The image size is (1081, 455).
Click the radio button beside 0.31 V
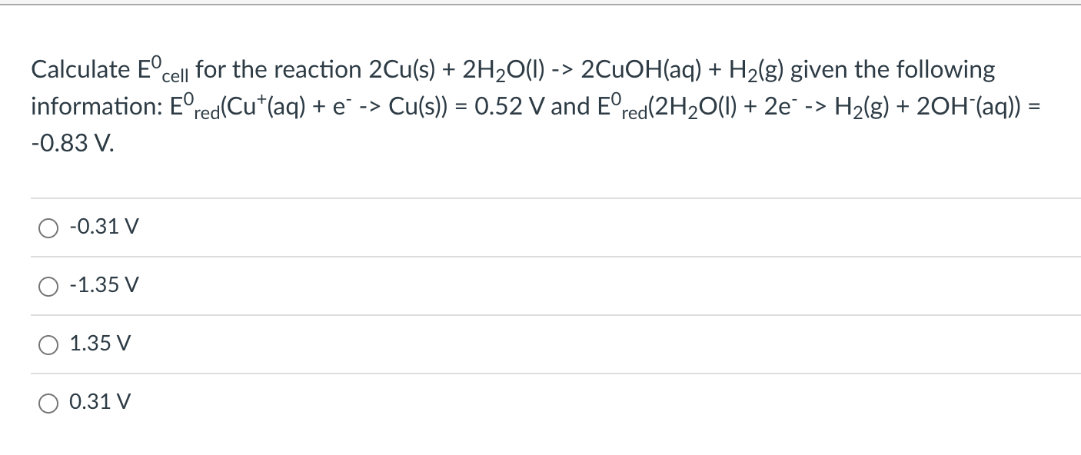(48, 400)
